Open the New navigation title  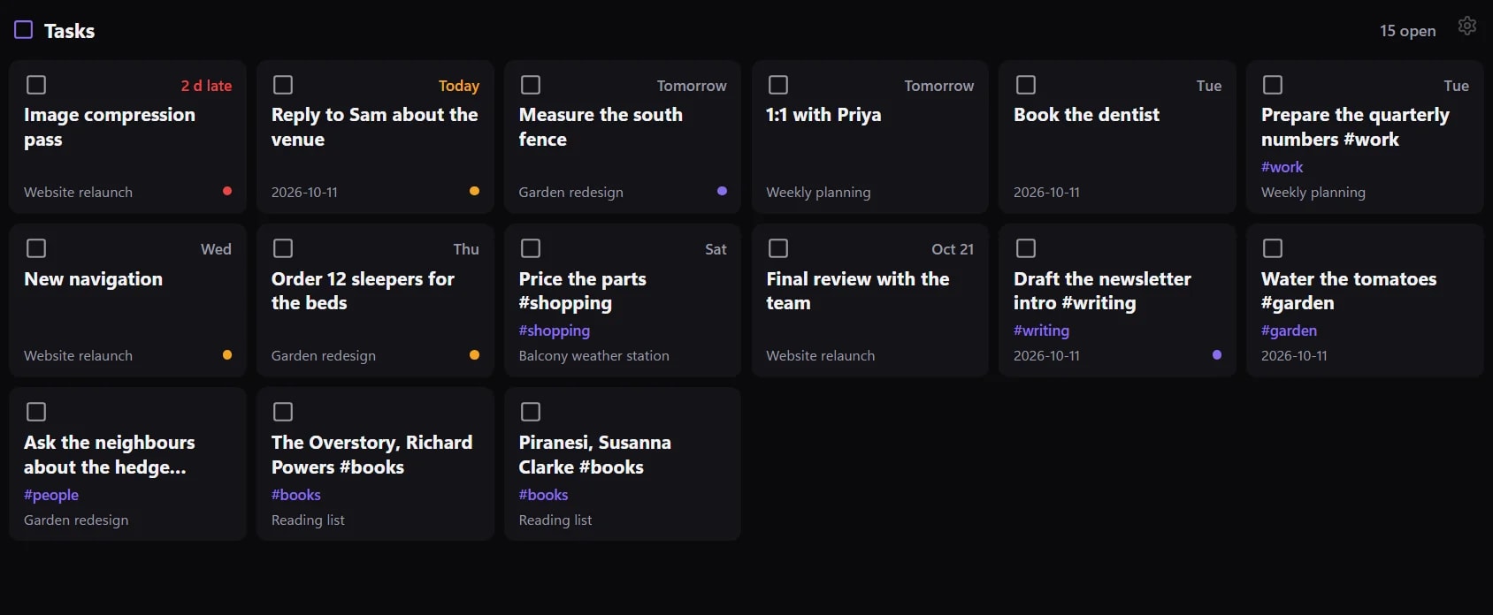[x=93, y=279]
